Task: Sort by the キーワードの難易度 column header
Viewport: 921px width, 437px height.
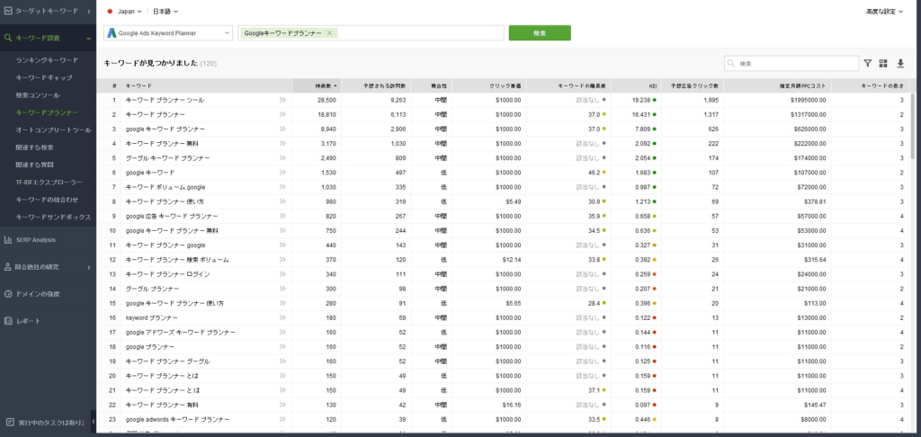Action: [x=568, y=85]
